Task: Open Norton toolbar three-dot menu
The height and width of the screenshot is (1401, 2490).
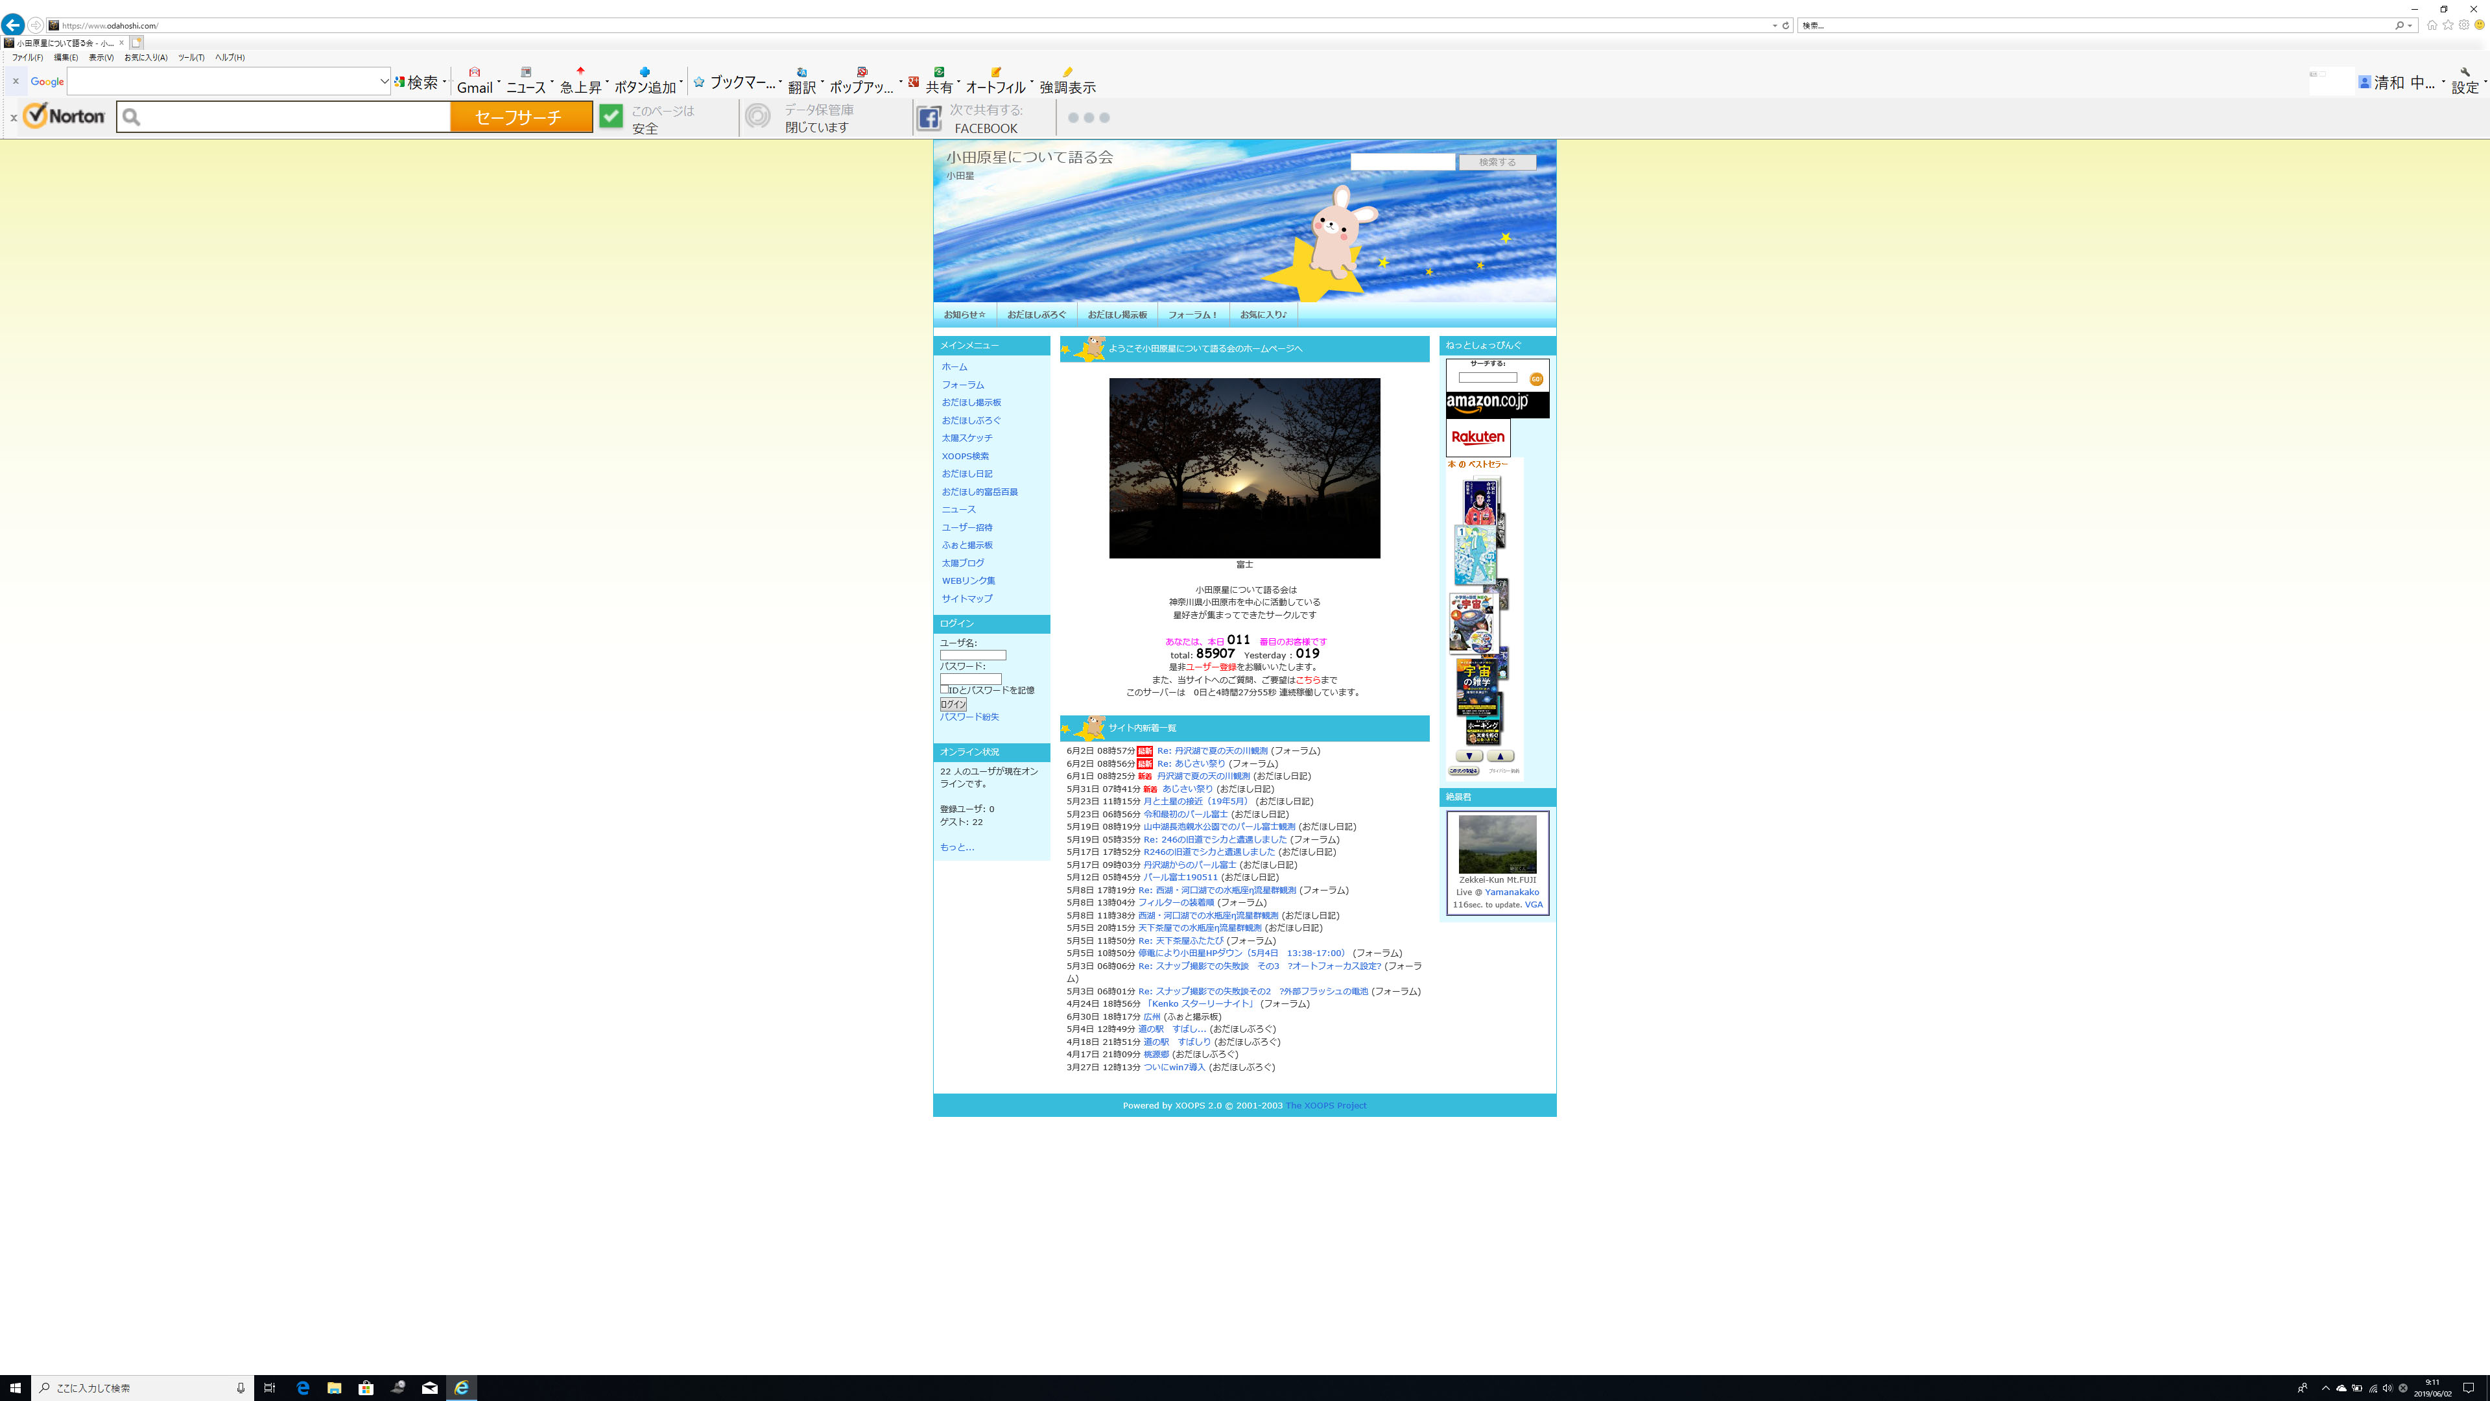Action: click(x=1089, y=118)
